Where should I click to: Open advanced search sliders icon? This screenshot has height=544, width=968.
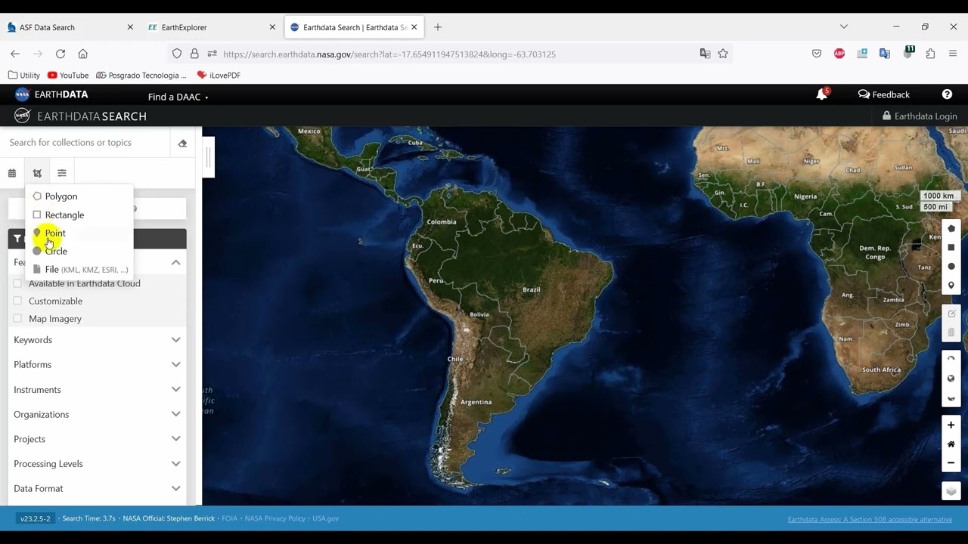62,173
